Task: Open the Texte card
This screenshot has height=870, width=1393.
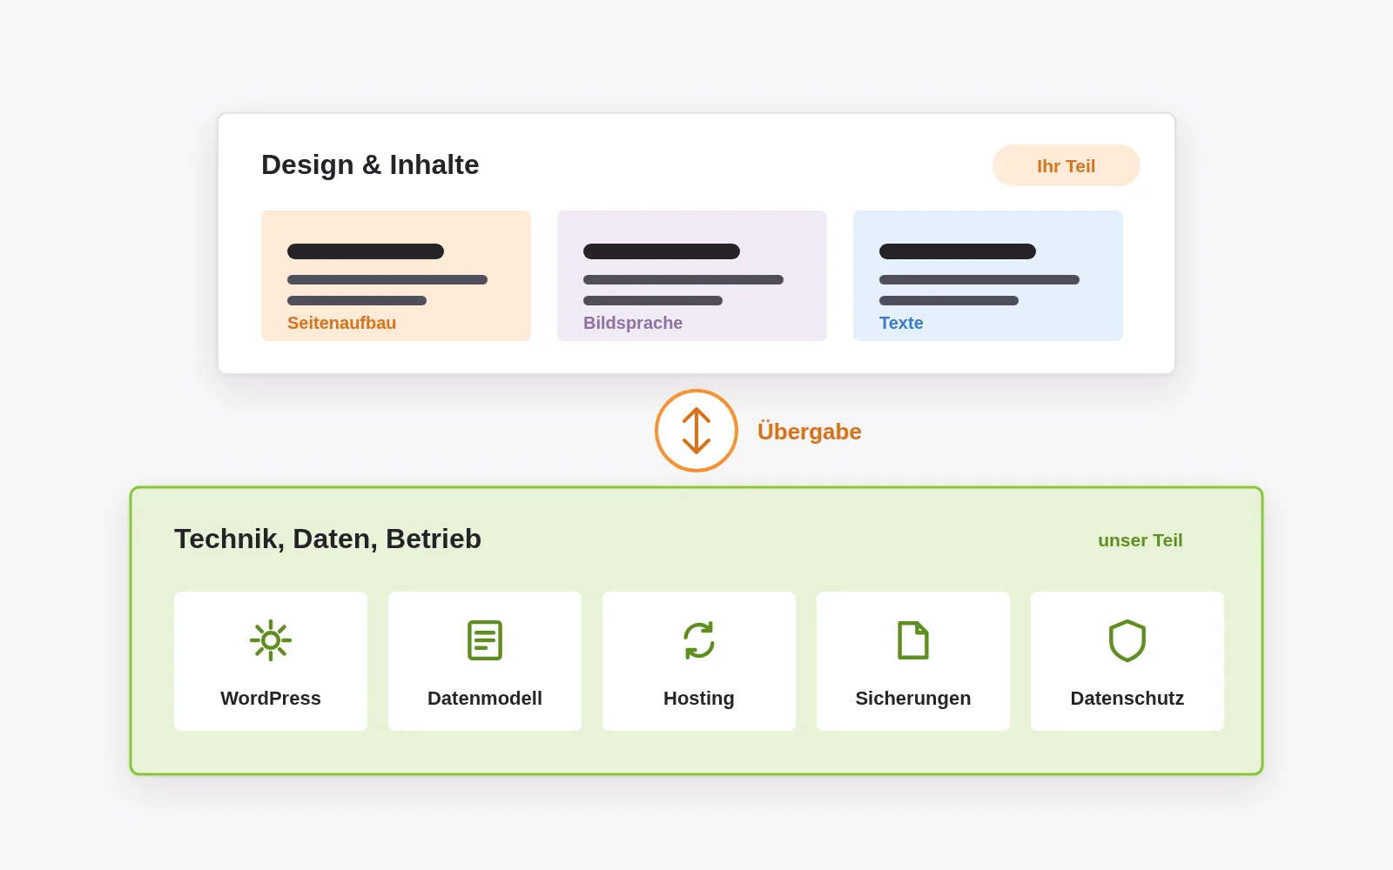Action: point(988,276)
